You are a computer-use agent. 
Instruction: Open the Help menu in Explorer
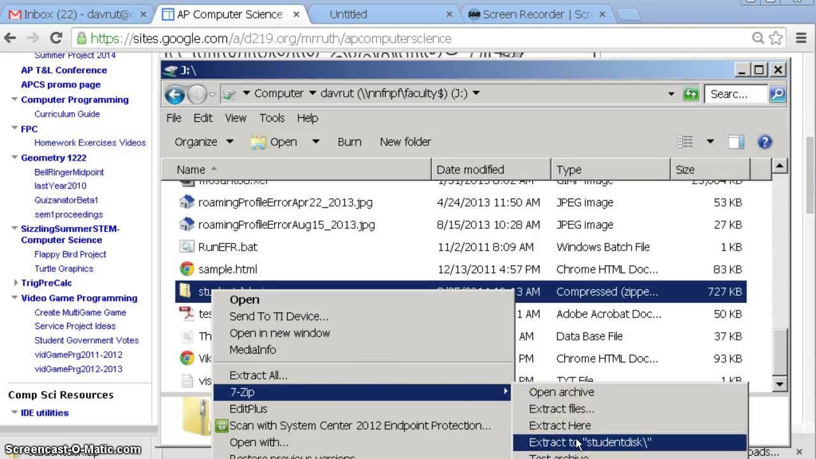(307, 118)
